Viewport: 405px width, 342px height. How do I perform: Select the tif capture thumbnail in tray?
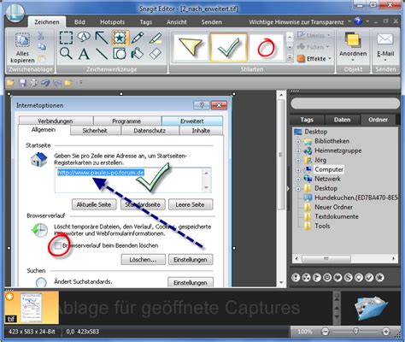[32, 308]
